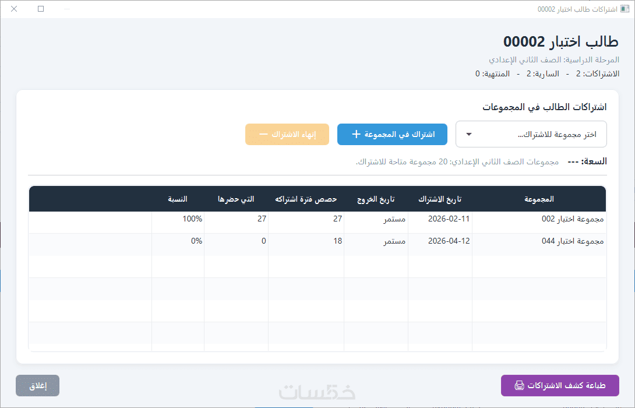The width and height of the screenshot is (635, 408).
Task: Click the minus icon on end subscription button
Action: click(263, 134)
